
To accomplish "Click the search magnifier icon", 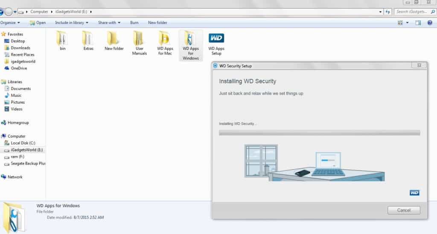I will (433, 12).
